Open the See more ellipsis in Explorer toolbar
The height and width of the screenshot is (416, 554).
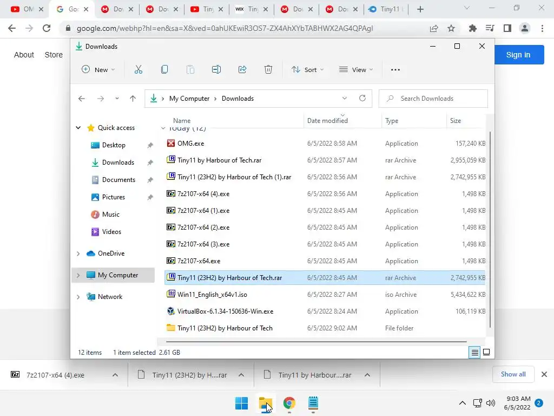pos(395,70)
